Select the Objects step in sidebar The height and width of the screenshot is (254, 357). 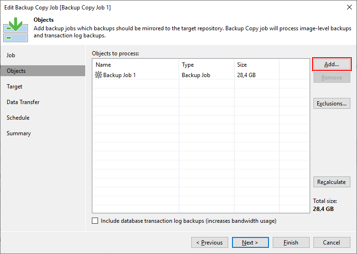(x=16, y=71)
